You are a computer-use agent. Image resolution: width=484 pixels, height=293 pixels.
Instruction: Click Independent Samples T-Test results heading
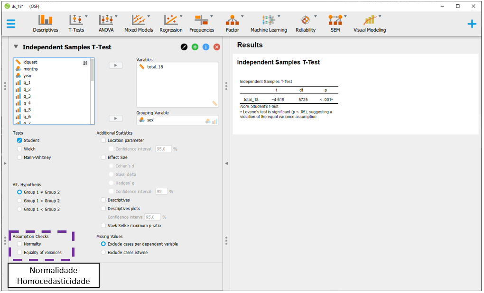pyautogui.click(x=278, y=62)
